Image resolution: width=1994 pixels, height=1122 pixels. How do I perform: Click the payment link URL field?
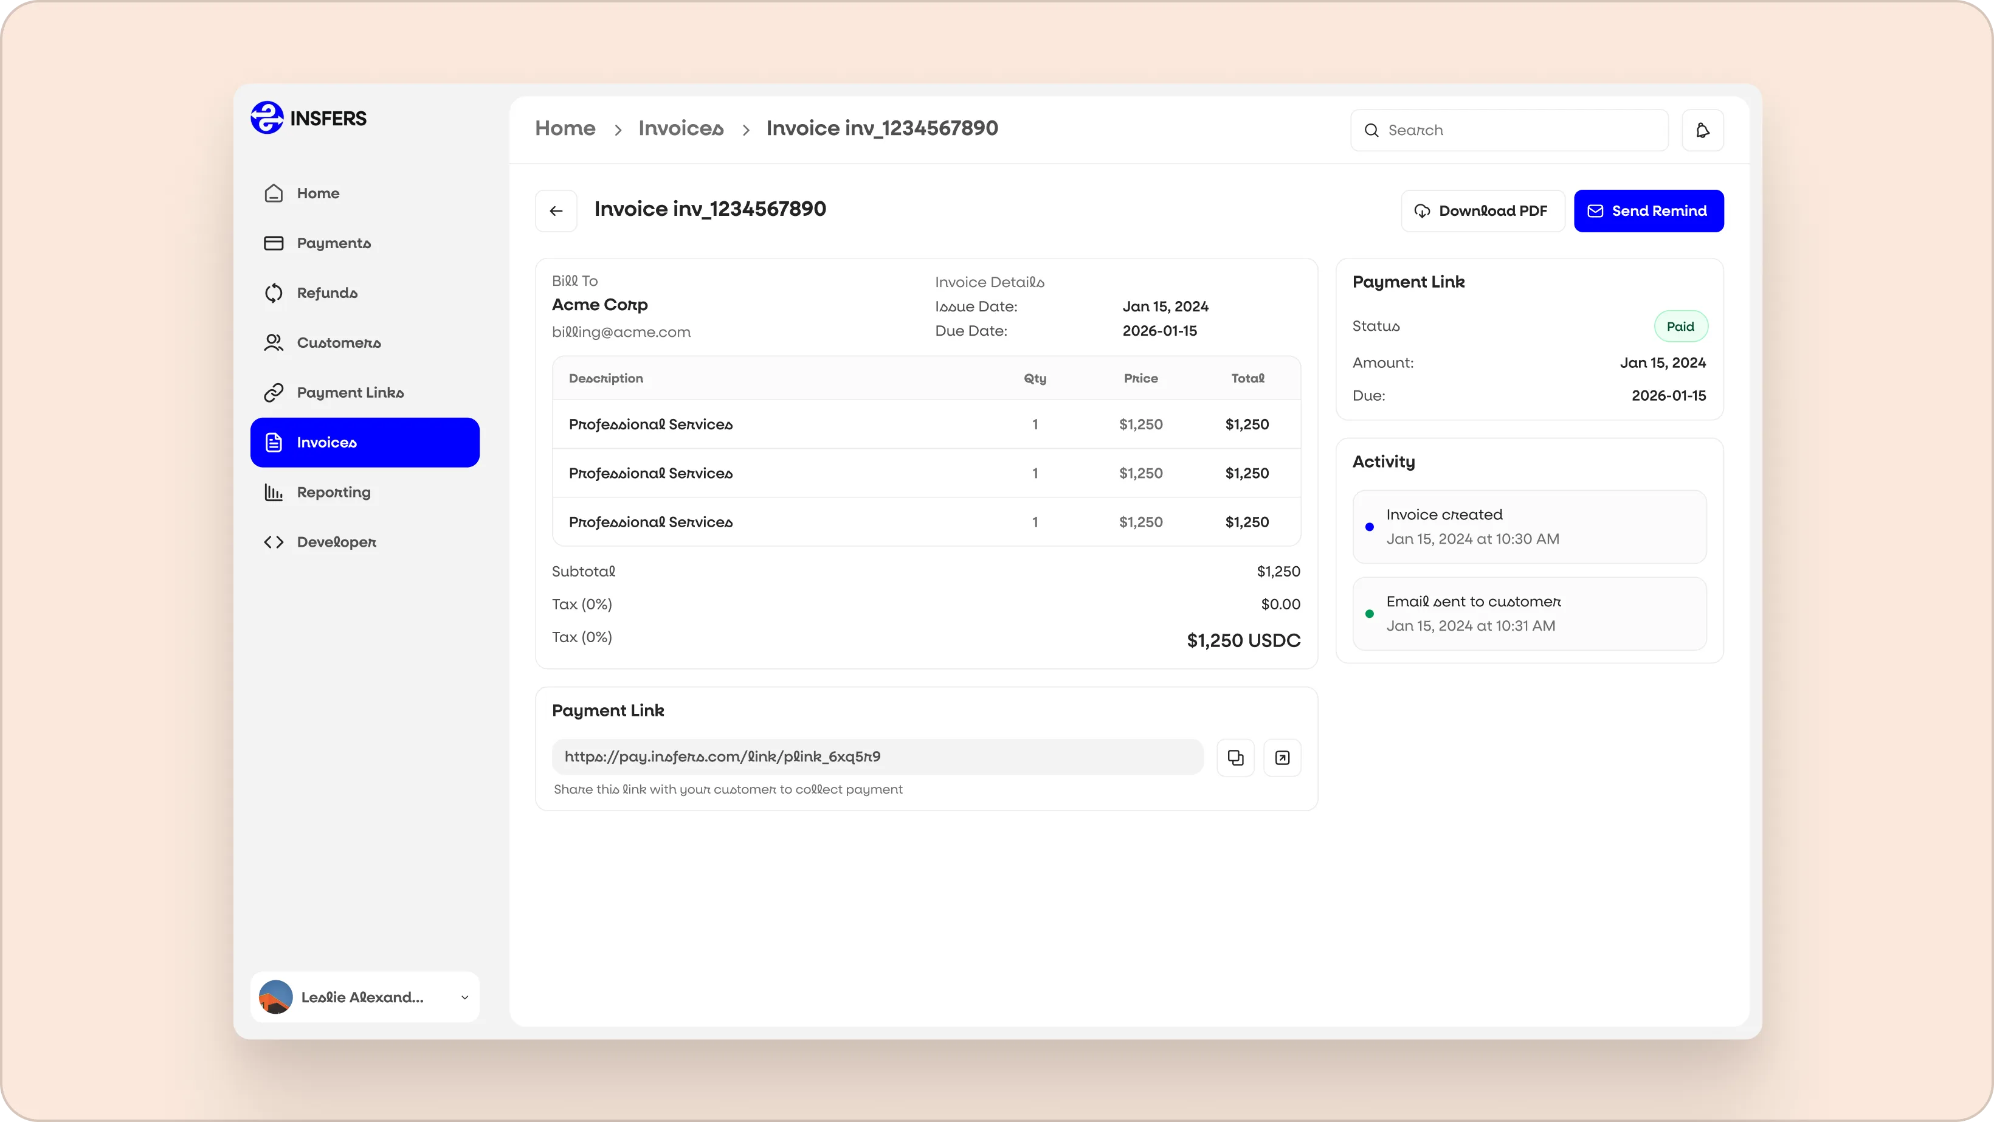pyautogui.click(x=877, y=757)
